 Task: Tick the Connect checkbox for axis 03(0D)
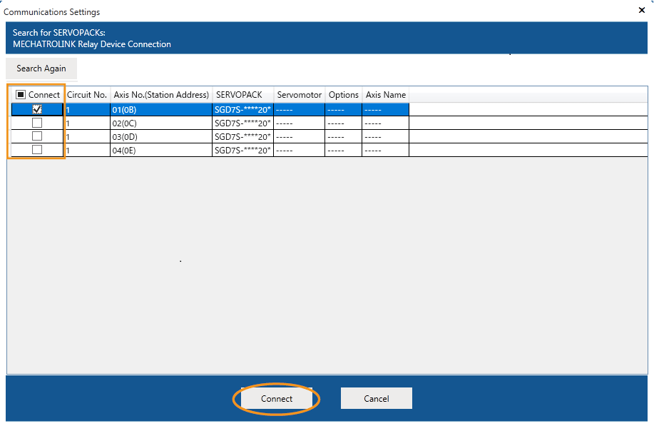(x=37, y=136)
